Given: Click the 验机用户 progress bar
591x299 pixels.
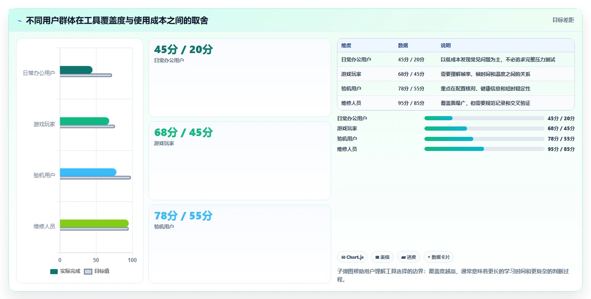Looking at the screenshot, I should [x=484, y=139].
